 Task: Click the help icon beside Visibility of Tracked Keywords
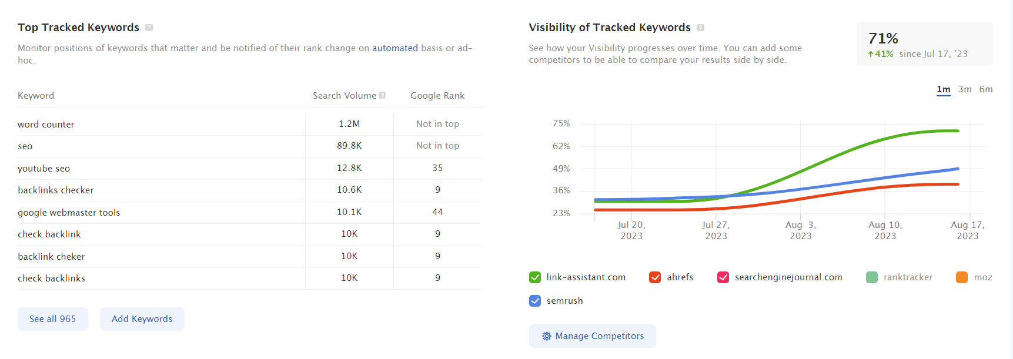(x=701, y=28)
